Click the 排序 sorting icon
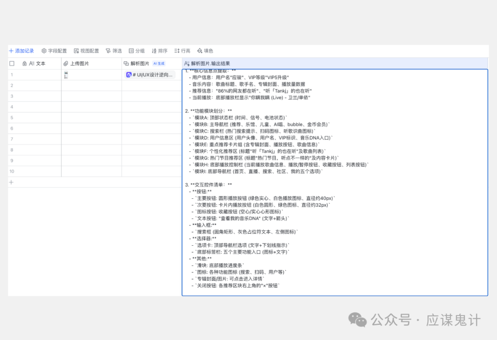This screenshot has width=497, height=340. click(153, 51)
